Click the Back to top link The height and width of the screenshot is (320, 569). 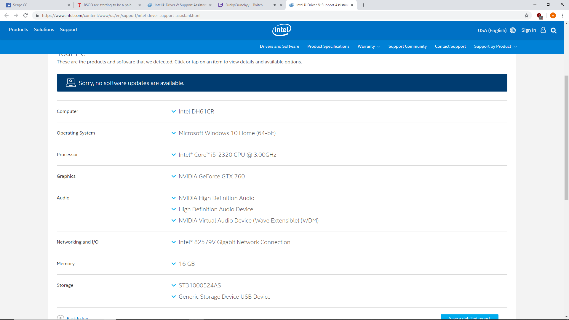tap(77, 318)
